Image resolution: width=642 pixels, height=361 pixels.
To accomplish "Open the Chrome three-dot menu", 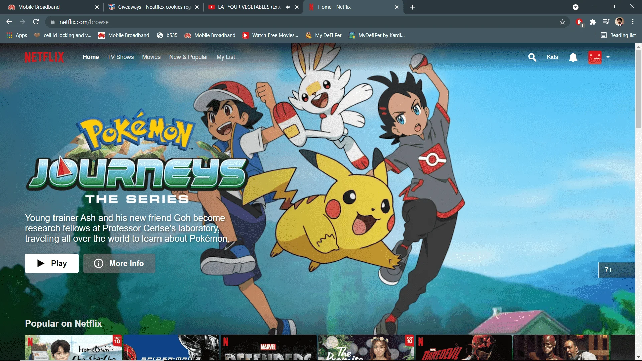I will (x=633, y=22).
